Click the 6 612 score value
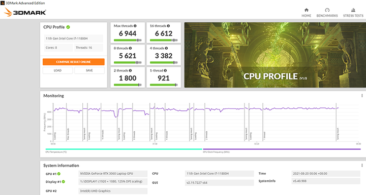The image size is (366, 195). [x=164, y=33]
